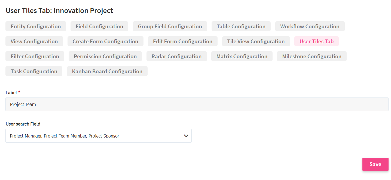Expand the User search Field dropdown
This screenshot has height=180, width=391.
[x=99, y=136]
